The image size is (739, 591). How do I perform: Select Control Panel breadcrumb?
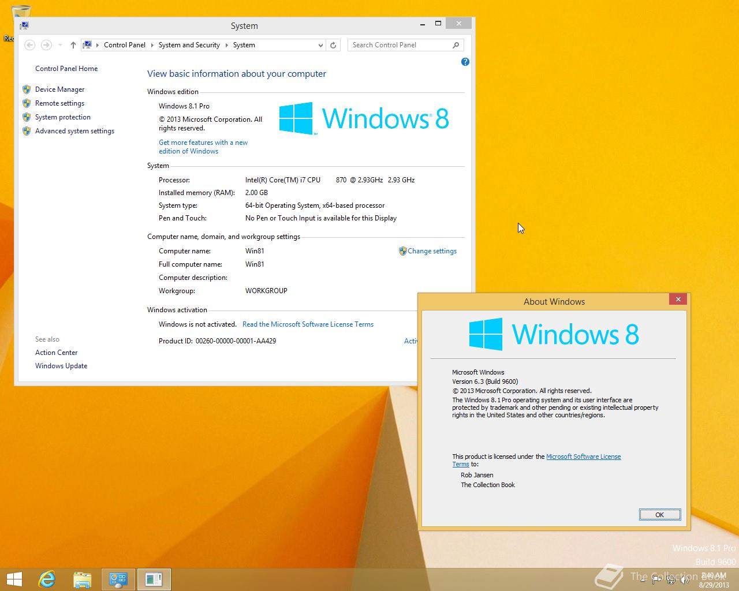tap(125, 45)
